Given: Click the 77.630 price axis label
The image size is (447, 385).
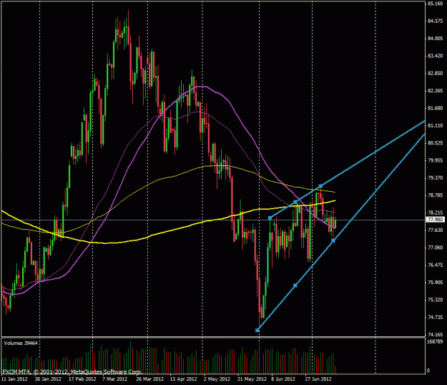Looking at the screenshot, I should tap(436, 230).
